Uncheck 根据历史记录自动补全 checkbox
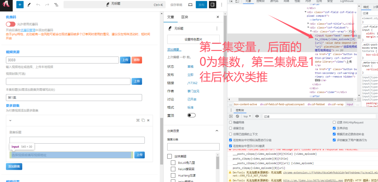The height and width of the screenshot is (182, 378). (334, 134)
